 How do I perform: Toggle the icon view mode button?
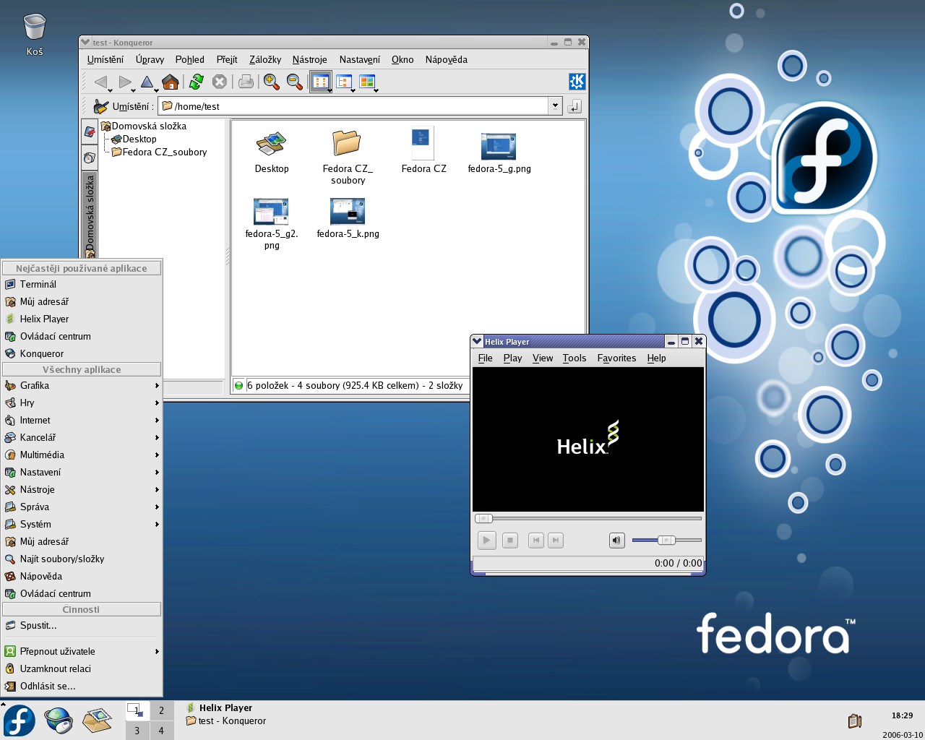320,82
